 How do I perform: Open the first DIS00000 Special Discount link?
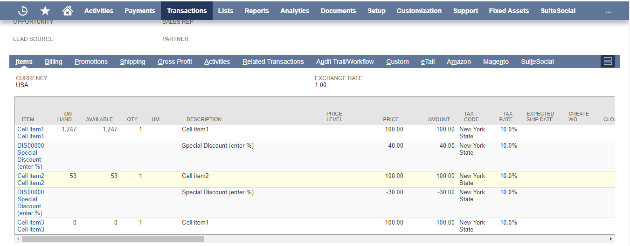[x=31, y=146]
